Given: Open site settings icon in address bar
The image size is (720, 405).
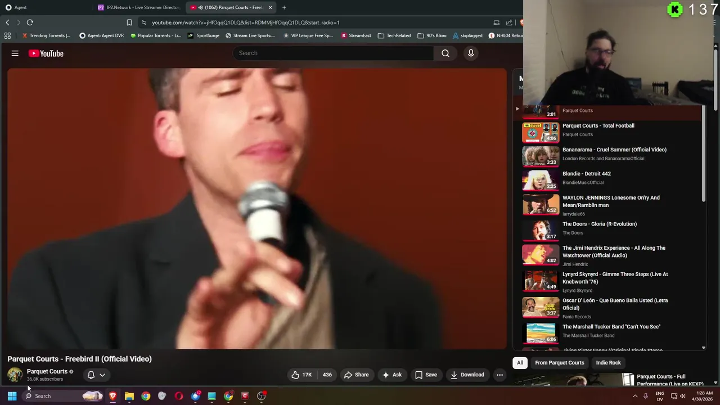Looking at the screenshot, I should coord(144,22).
